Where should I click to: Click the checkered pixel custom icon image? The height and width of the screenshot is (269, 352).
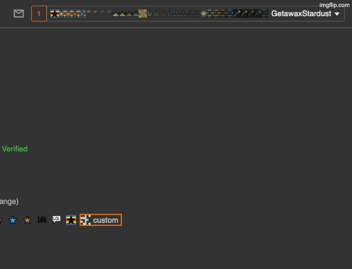pos(85,220)
